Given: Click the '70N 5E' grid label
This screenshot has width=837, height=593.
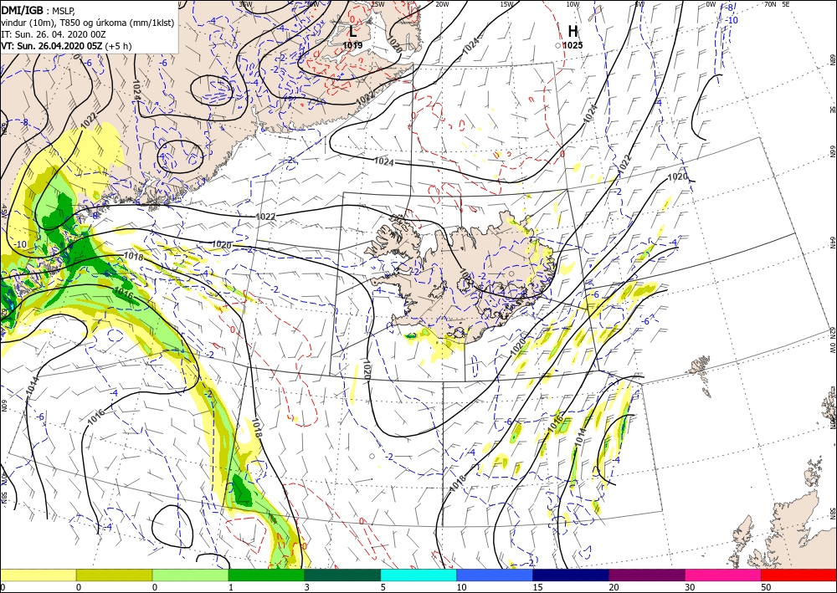Looking at the screenshot, I should click(777, 4).
